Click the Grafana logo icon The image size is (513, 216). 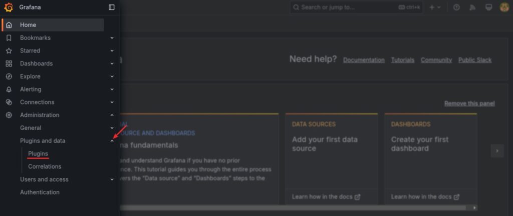pyautogui.click(x=9, y=7)
